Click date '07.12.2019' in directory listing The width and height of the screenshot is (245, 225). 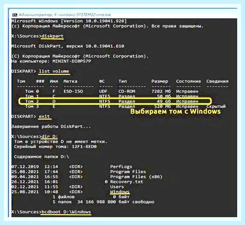25,167
